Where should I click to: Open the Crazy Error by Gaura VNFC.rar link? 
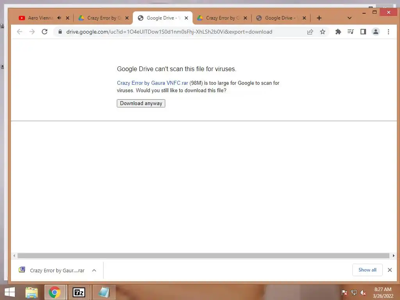point(152,83)
